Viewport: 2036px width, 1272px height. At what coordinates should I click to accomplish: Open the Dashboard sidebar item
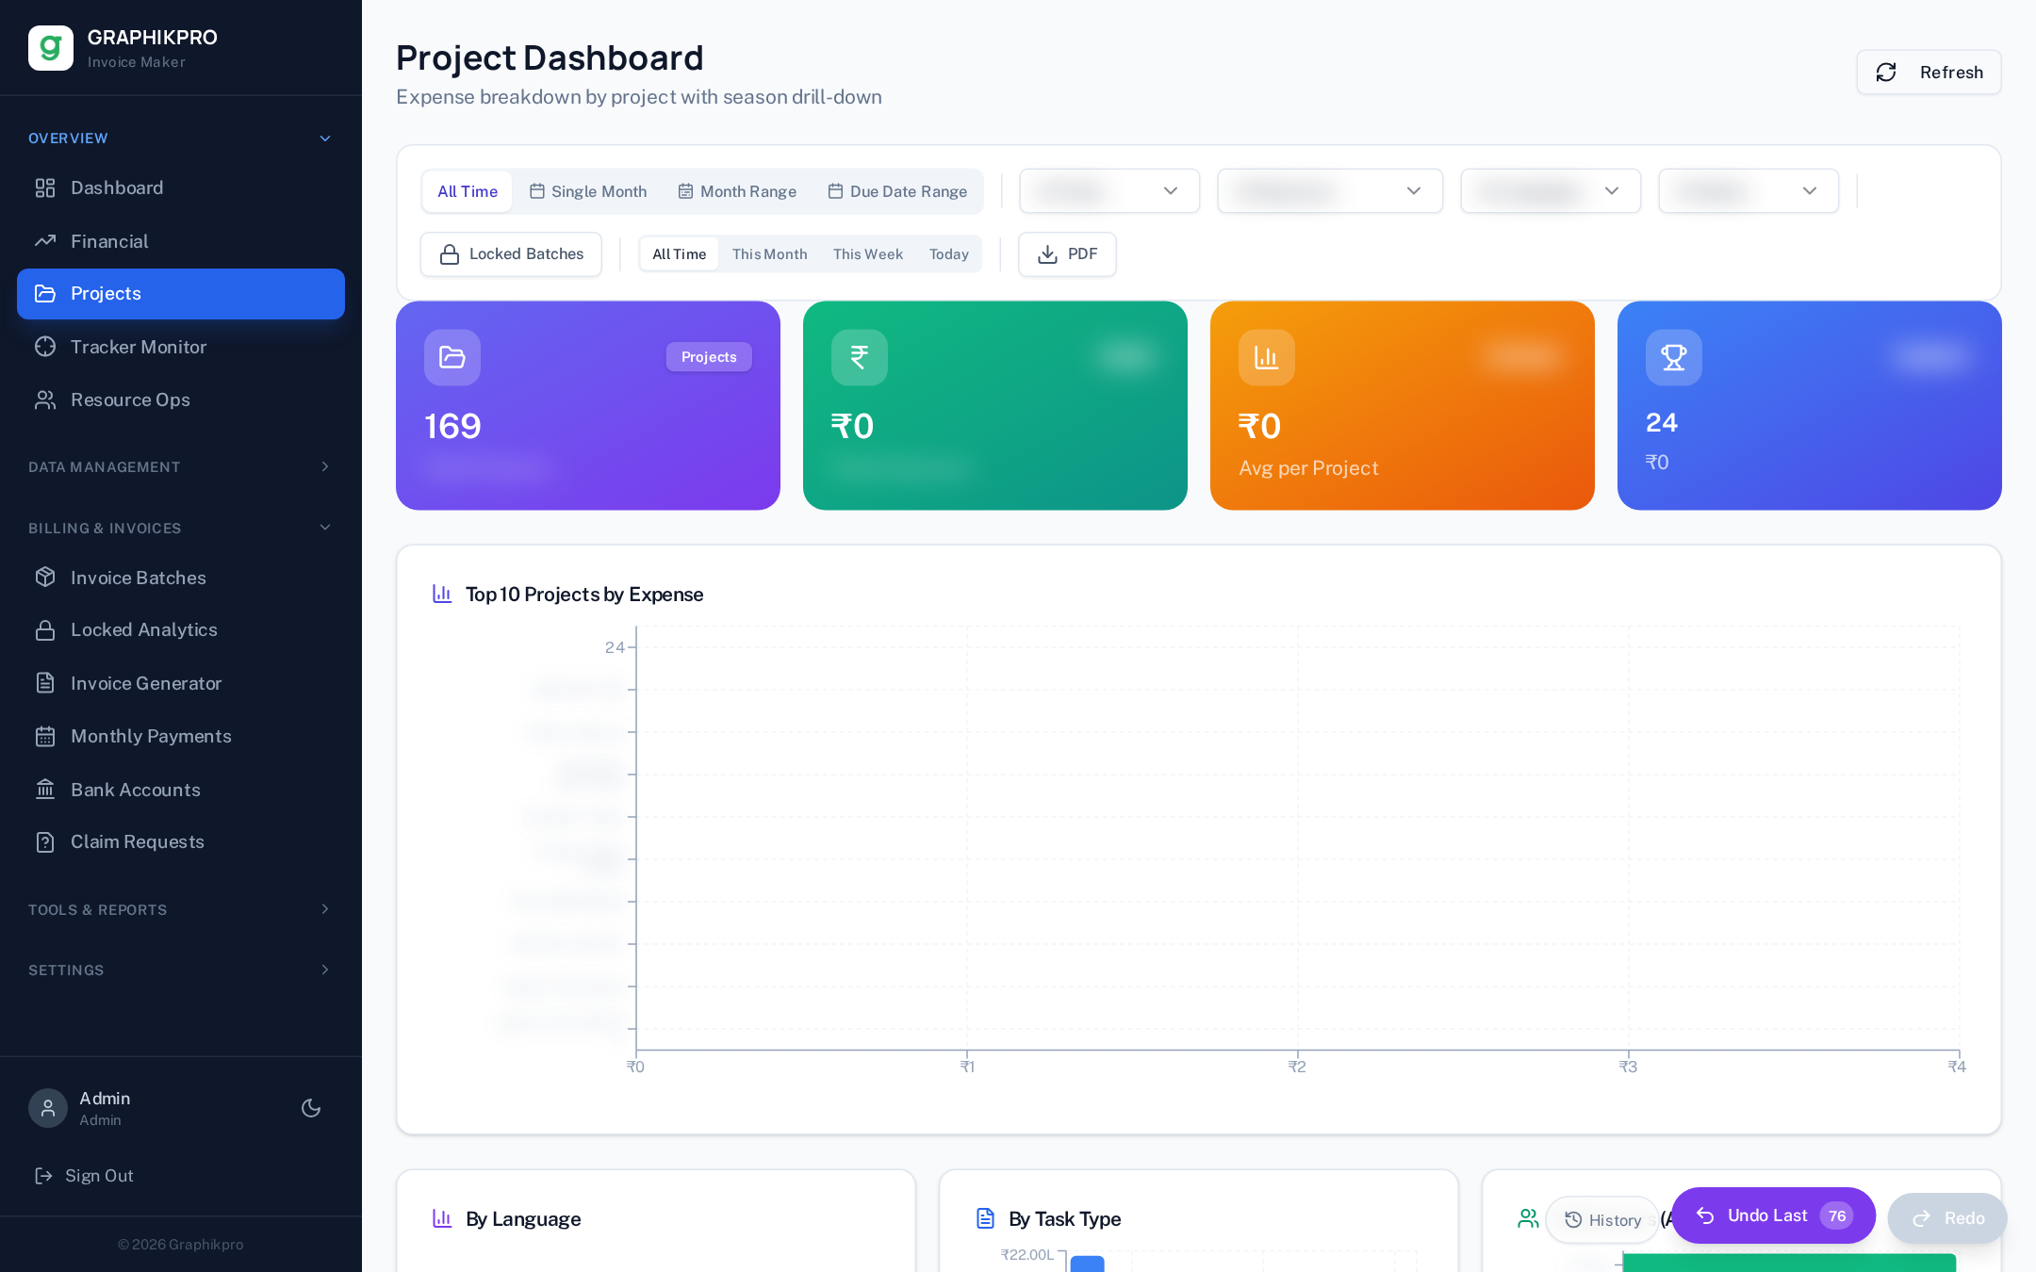[181, 188]
